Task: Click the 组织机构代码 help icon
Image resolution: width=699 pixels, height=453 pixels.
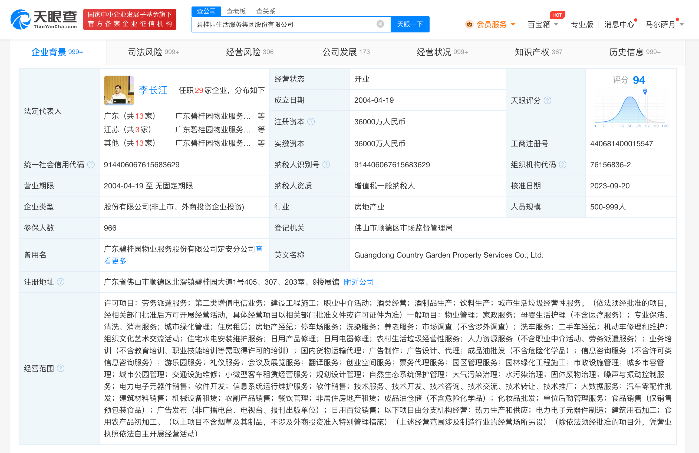Action: tap(563, 165)
